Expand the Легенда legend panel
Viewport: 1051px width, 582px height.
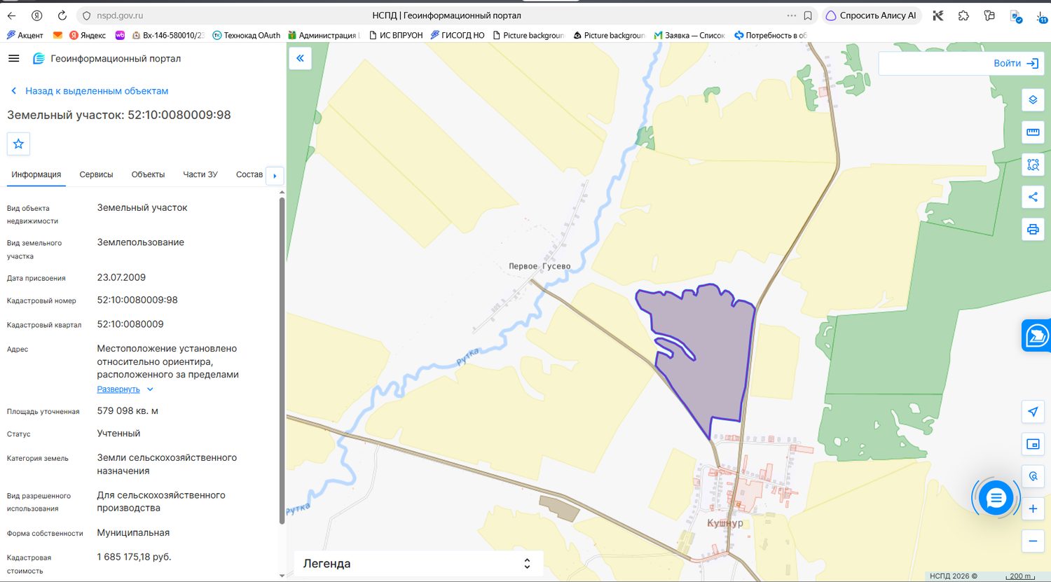[x=418, y=564]
